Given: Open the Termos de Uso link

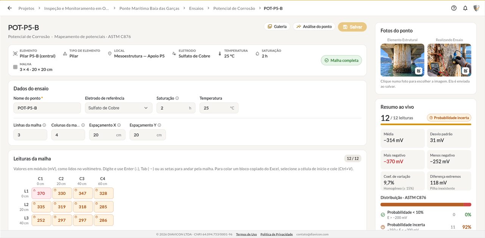Looking at the screenshot, I should (246, 234).
